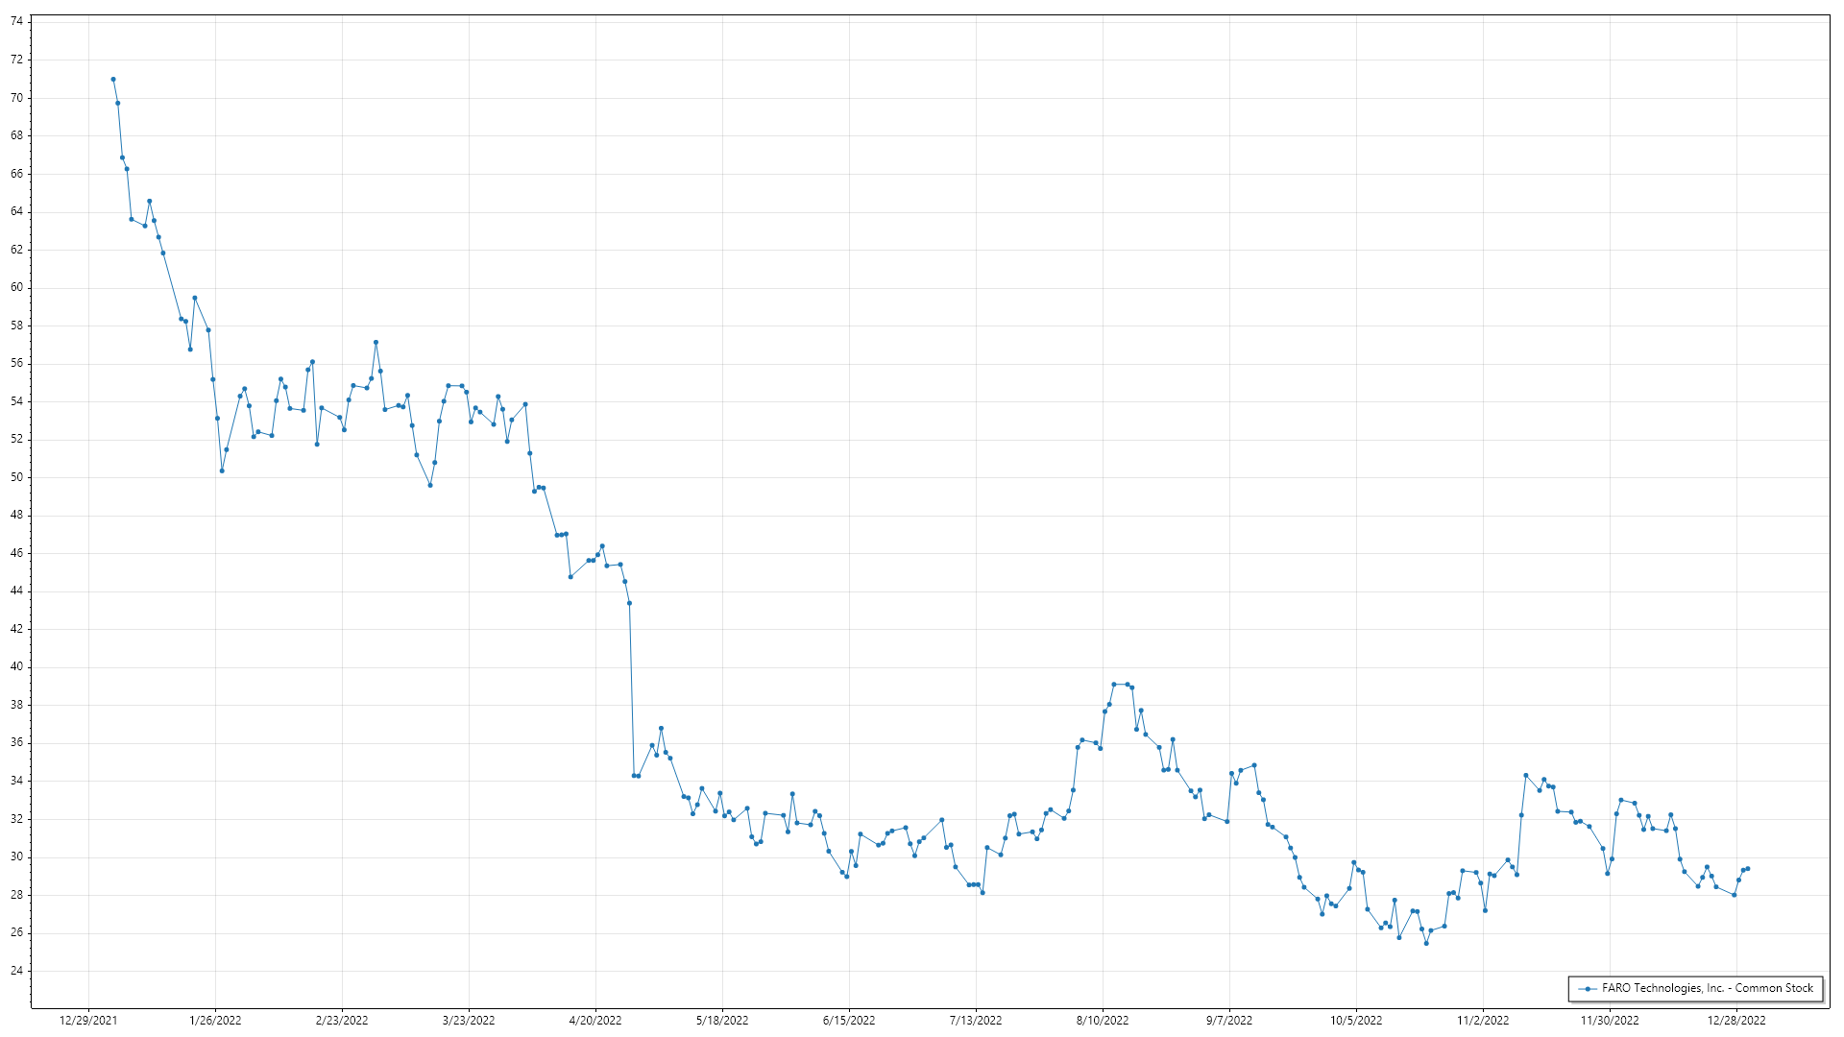Screen dimensions: 1844x1037
Task: Click the 11/2/2022 date label
Action: coord(1483,1021)
